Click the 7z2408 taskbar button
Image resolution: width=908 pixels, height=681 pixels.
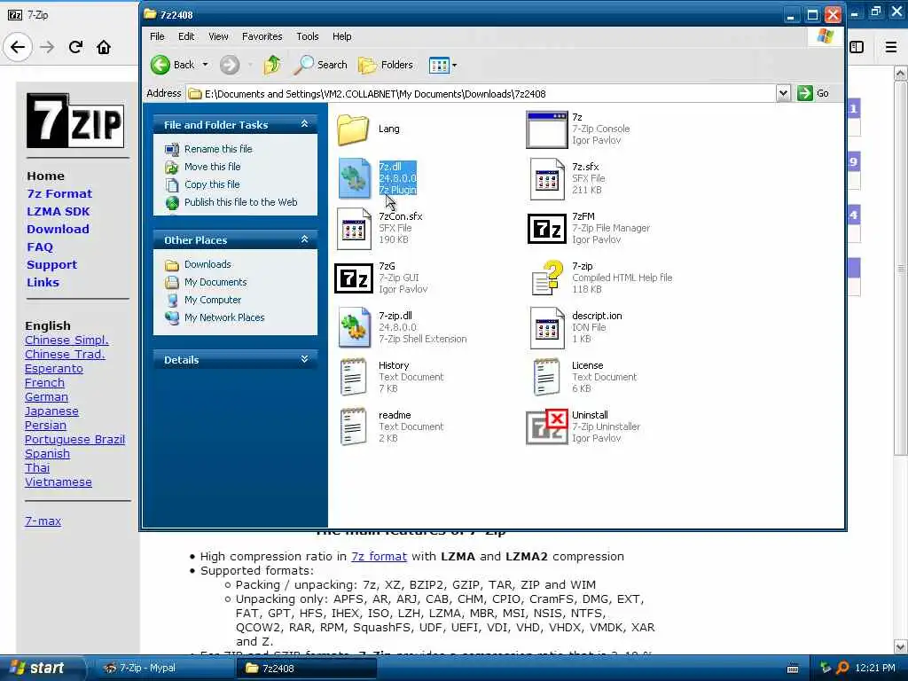pos(305,669)
